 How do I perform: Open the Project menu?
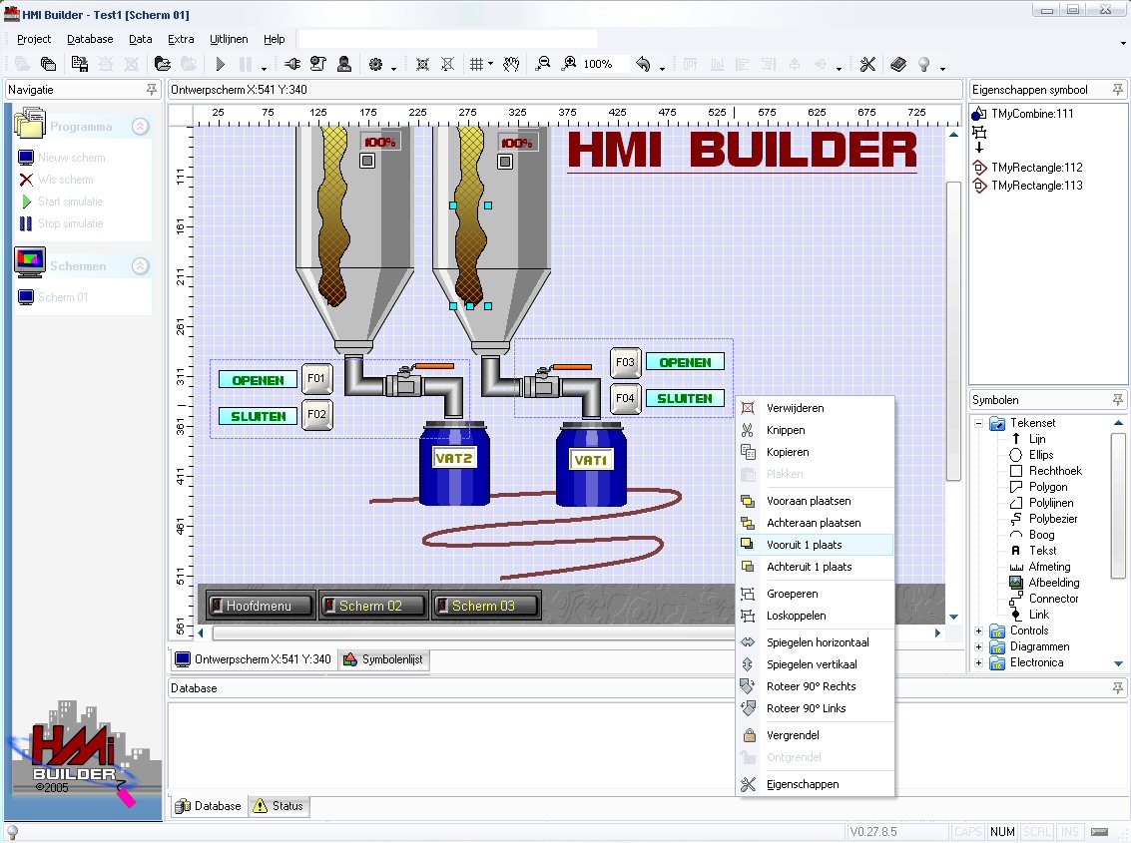point(34,39)
